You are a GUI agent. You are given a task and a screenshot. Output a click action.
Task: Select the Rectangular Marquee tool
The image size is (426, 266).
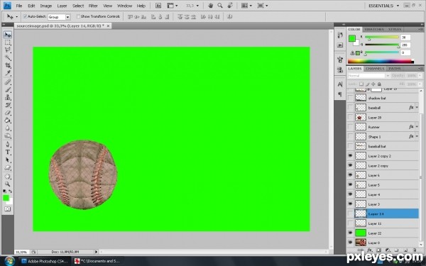point(8,43)
